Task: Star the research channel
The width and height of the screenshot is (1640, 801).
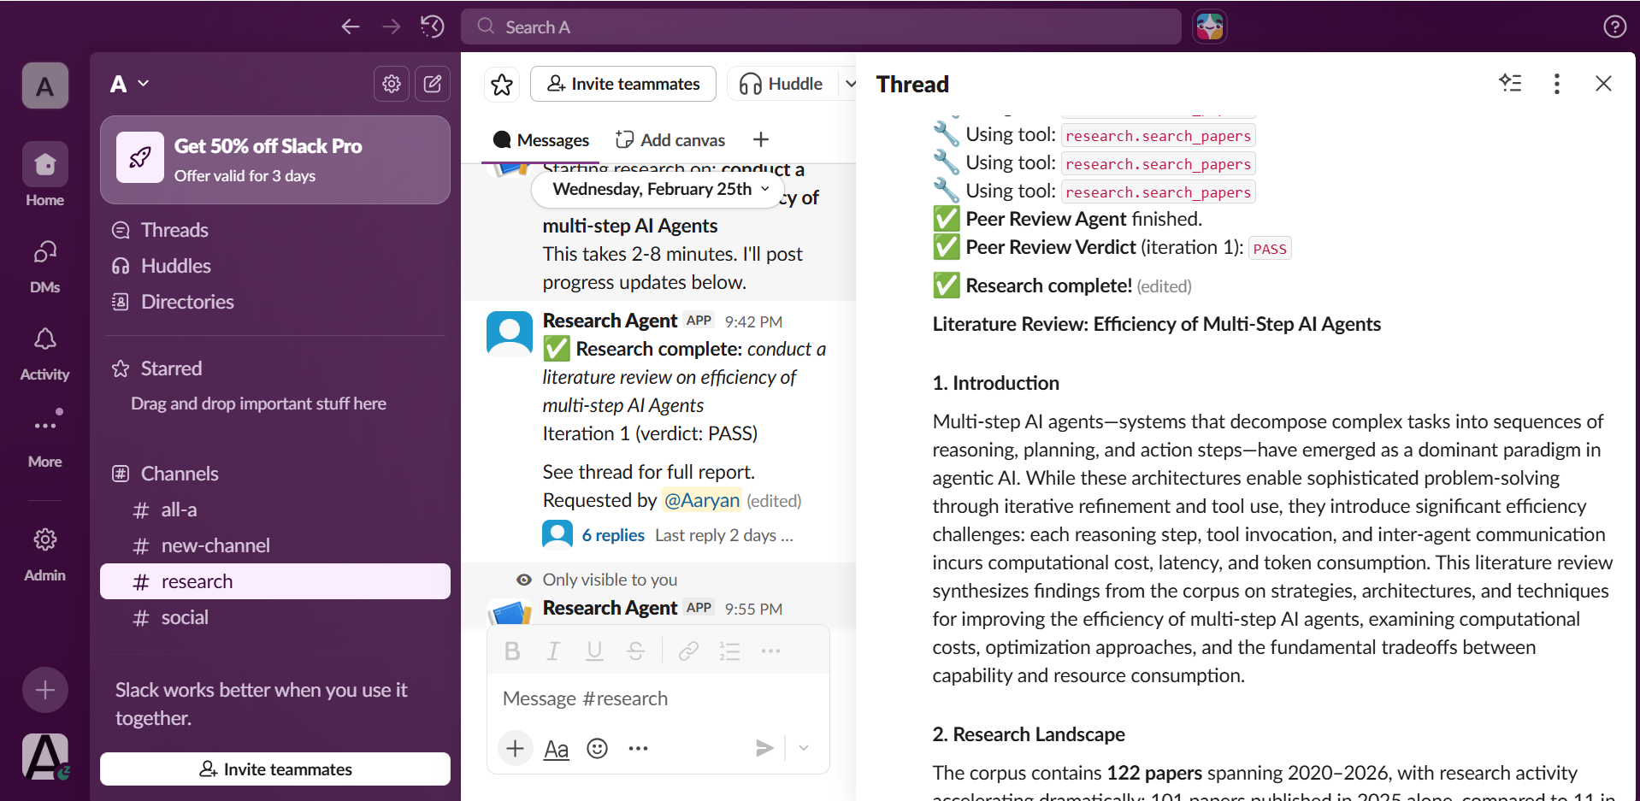Action: coord(502,84)
